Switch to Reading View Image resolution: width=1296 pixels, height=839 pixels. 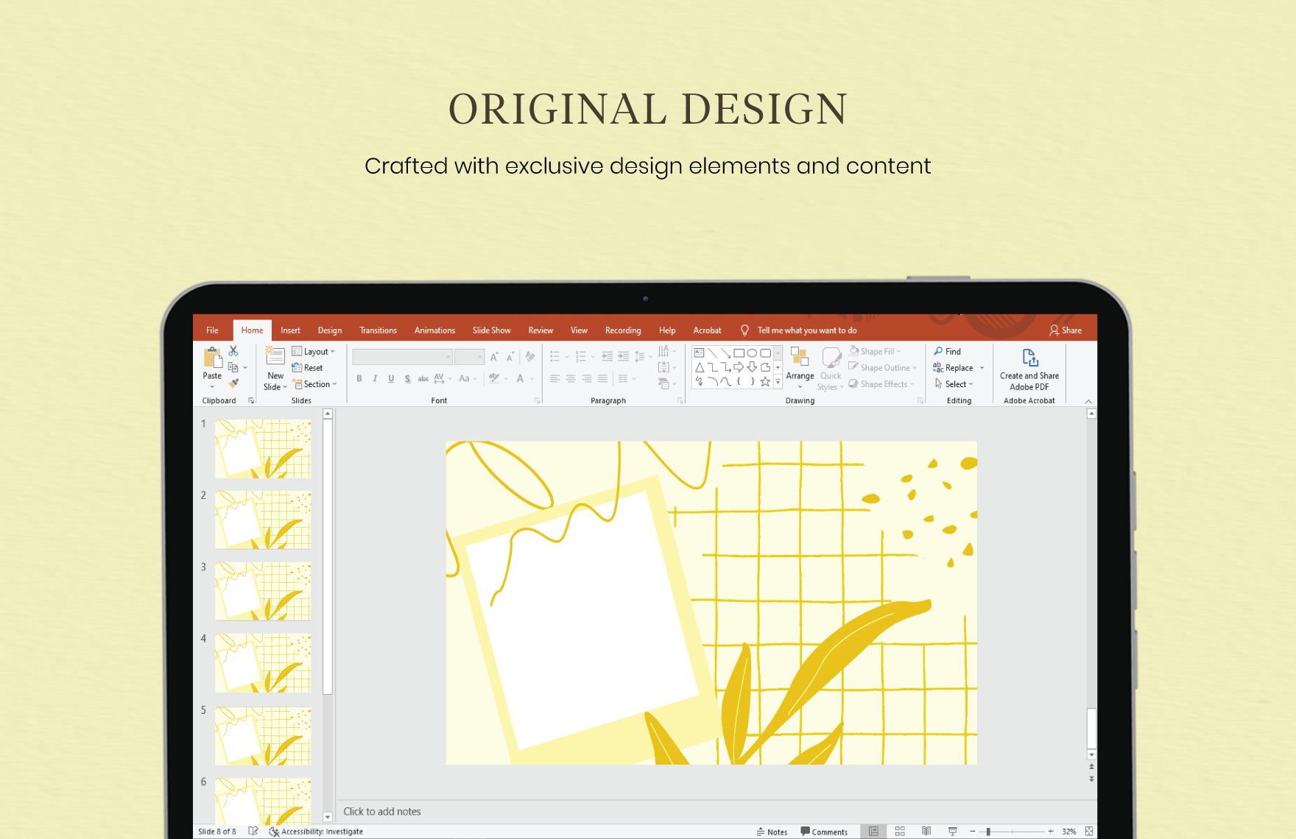pos(926,831)
